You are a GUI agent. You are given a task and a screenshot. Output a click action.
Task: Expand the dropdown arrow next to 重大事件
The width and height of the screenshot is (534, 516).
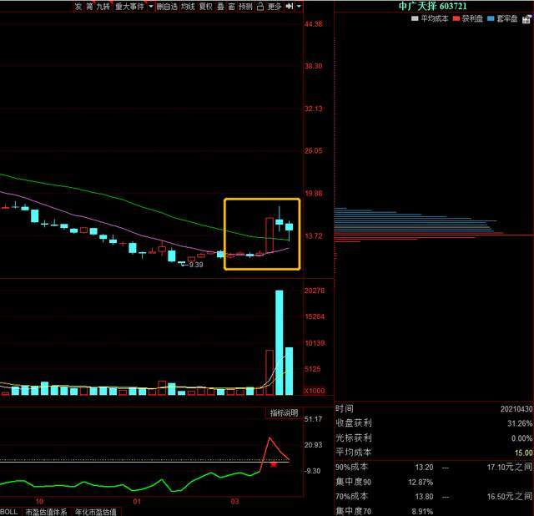tap(151, 7)
